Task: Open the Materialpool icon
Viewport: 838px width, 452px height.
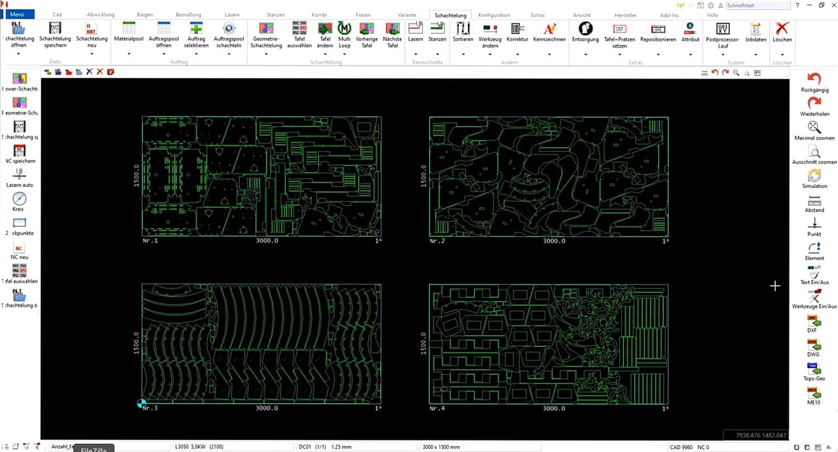Action: tap(128, 28)
